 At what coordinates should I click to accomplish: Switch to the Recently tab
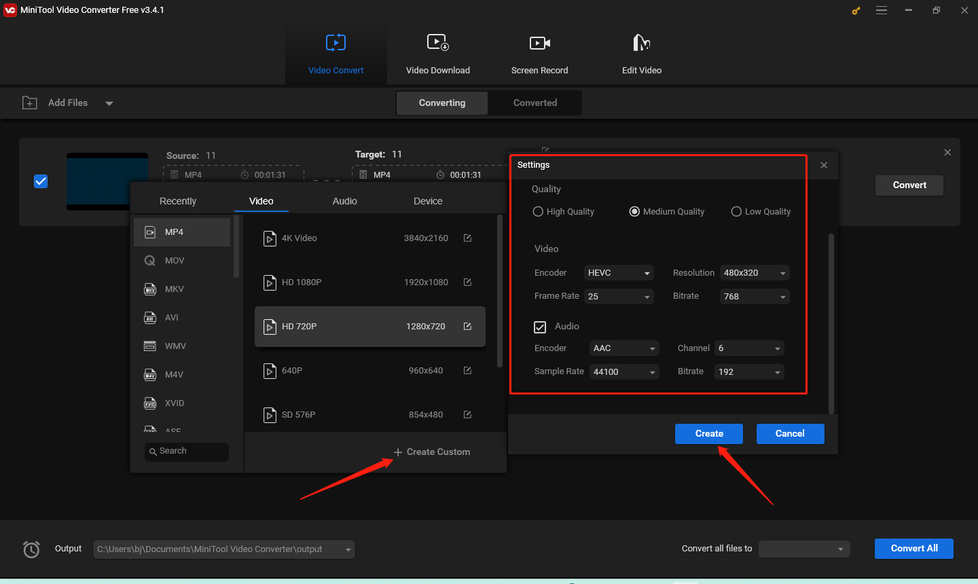coord(178,201)
